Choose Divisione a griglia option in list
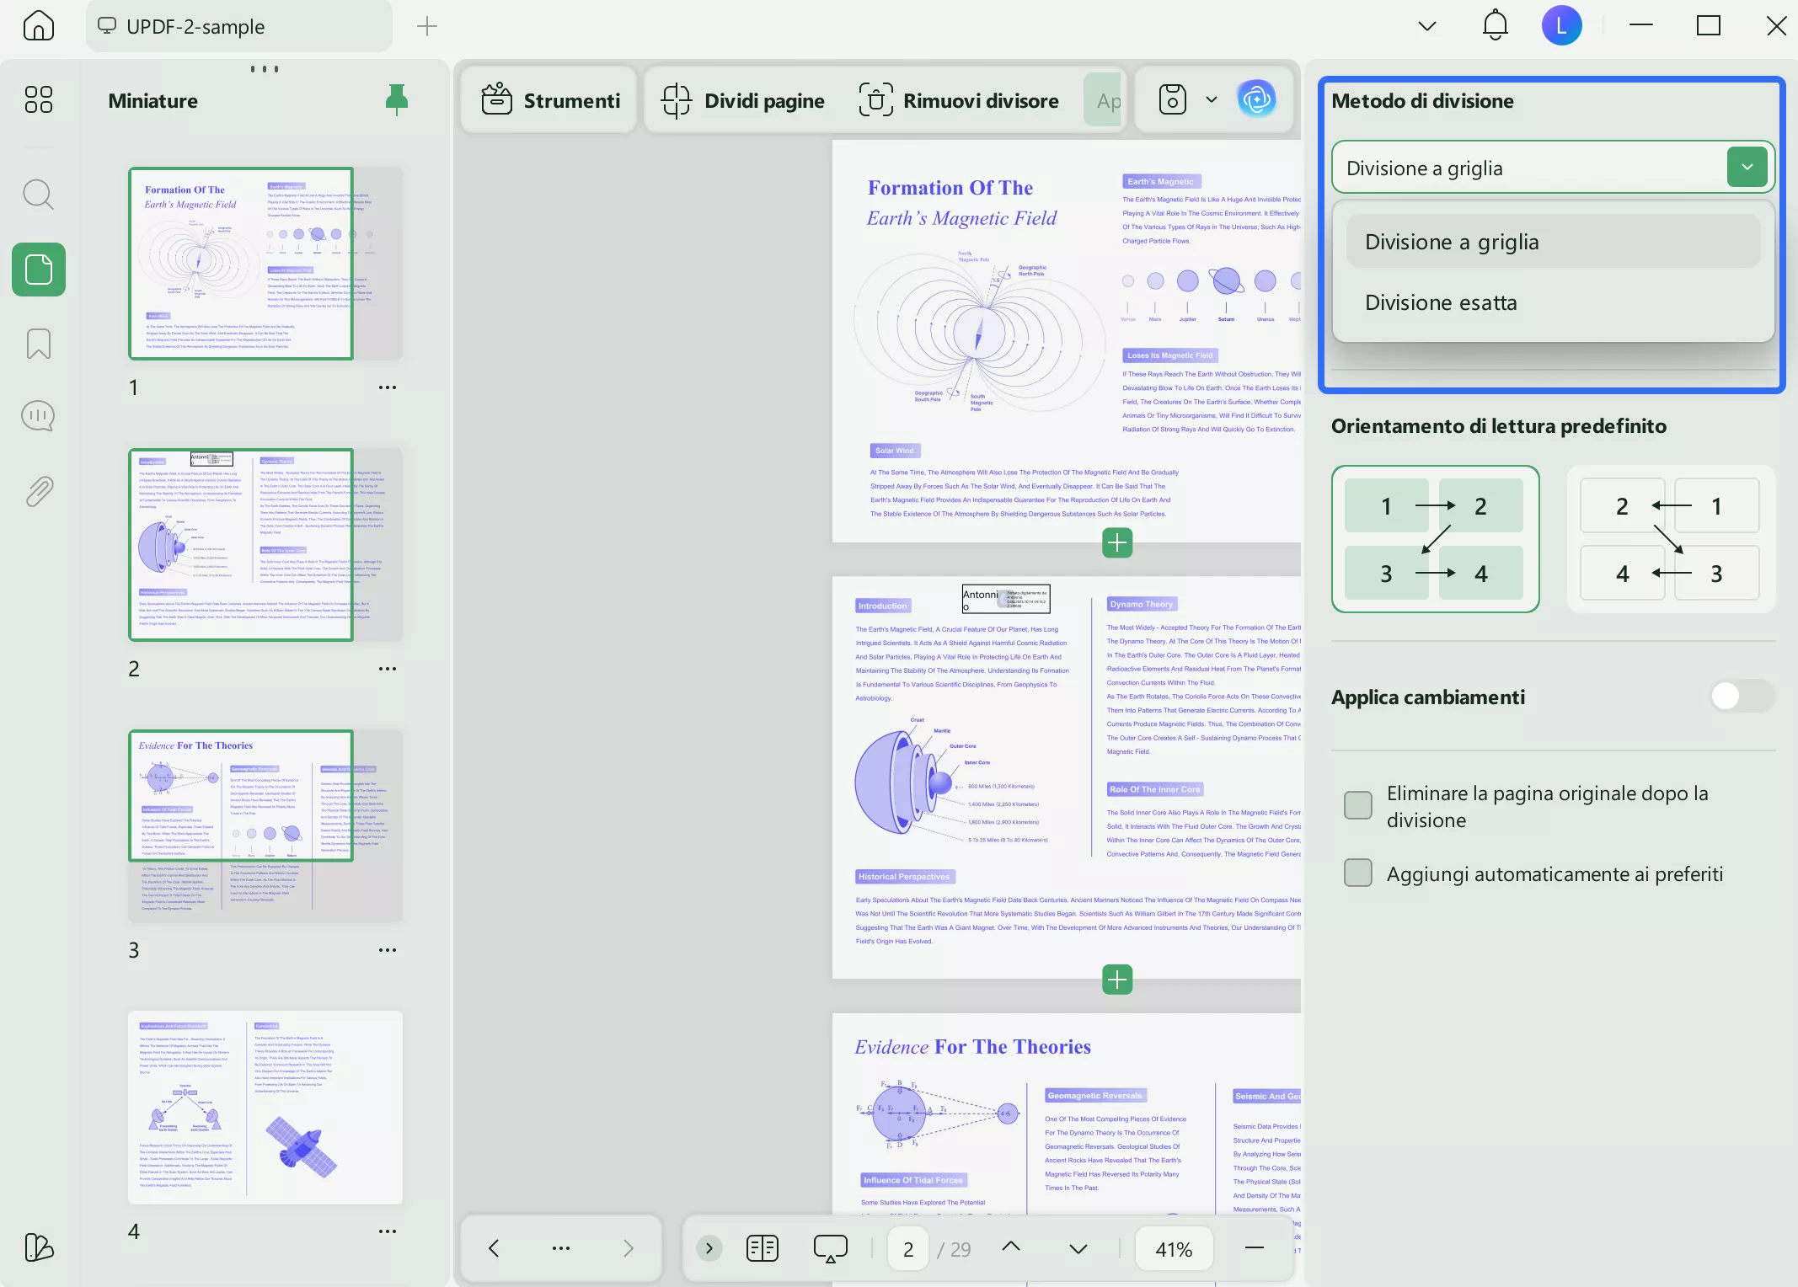1798x1287 pixels. point(1452,242)
